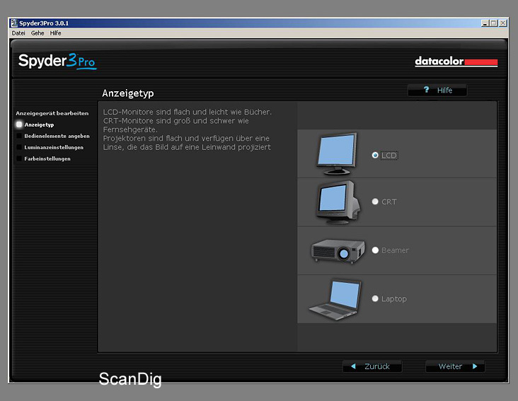Go back with the Zurück button
This screenshot has height=401, width=518.
tap(372, 366)
